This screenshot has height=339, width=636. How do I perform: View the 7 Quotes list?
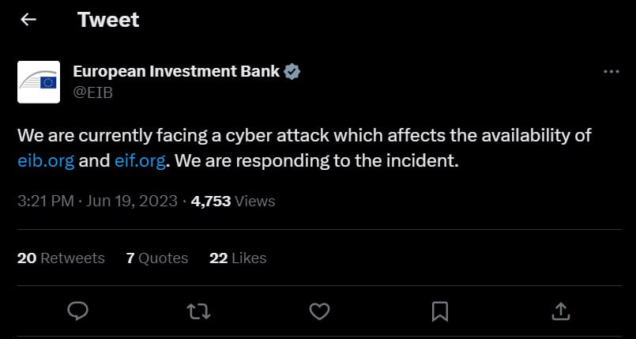point(157,258)
